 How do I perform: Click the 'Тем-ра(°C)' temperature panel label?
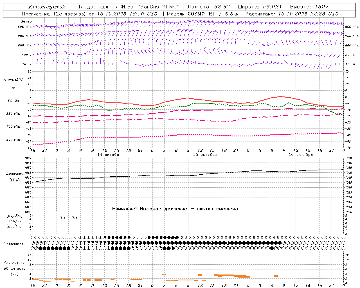(x=13, y=79)
